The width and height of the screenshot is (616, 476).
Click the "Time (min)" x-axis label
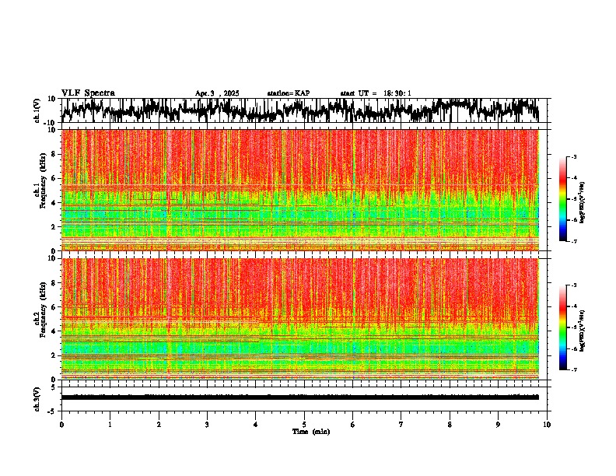pos(311,432)
